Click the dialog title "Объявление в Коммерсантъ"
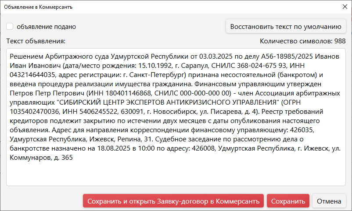Screen dimensions: 352x211 point(38,7)
